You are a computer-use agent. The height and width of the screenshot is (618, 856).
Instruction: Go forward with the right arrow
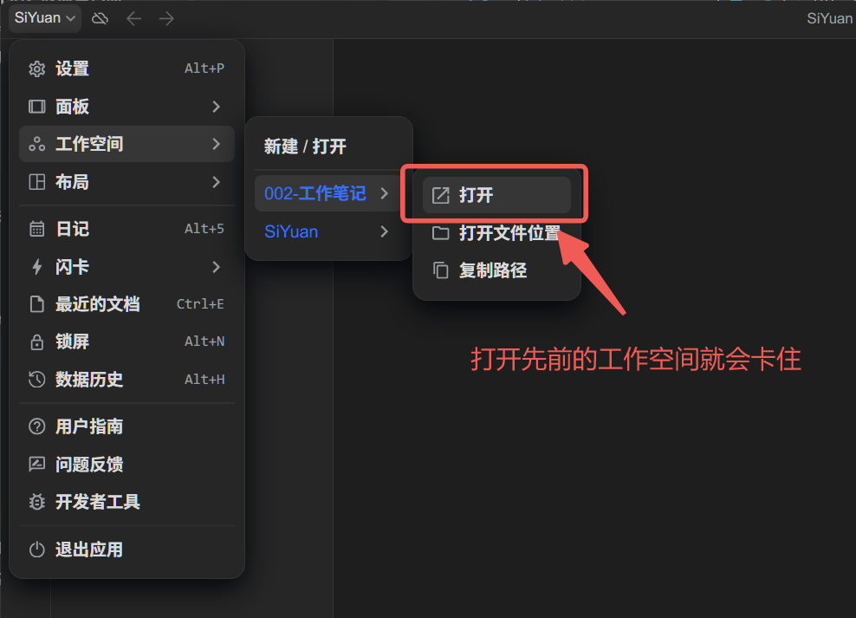coord(166,18)
